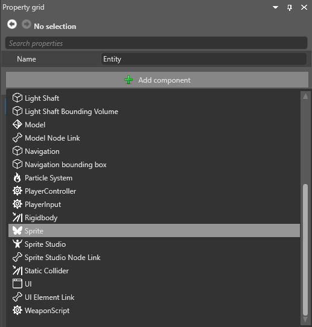Click the PlayerController gear icon
This screenshot has width=312, height=327.
[x=18, y=191]
